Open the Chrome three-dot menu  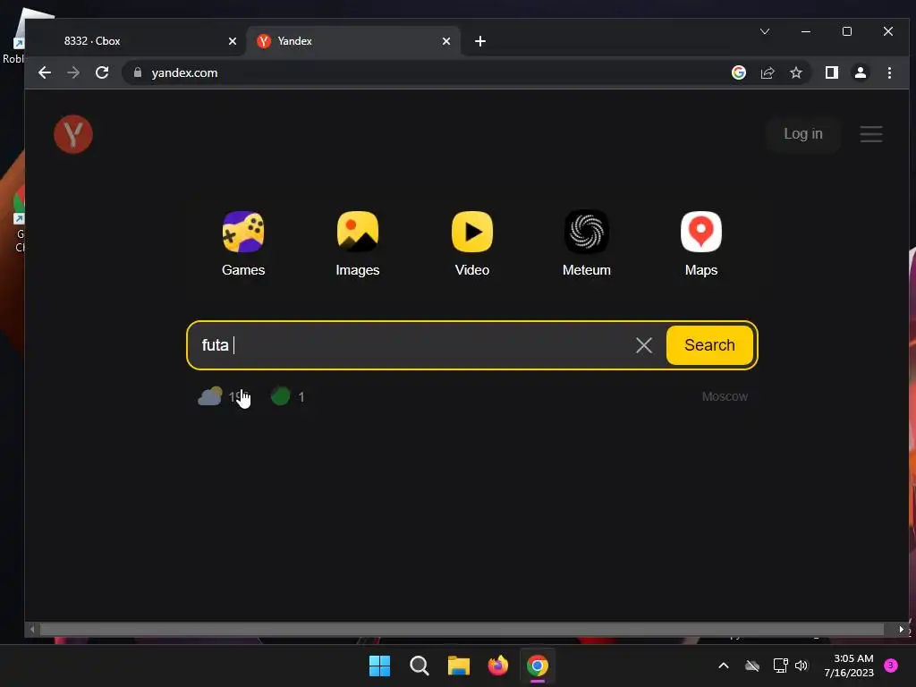click(889, 72)
